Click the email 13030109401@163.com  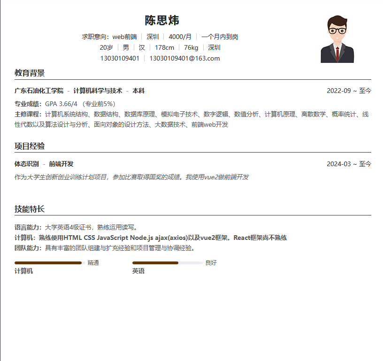tap(185, 58)
